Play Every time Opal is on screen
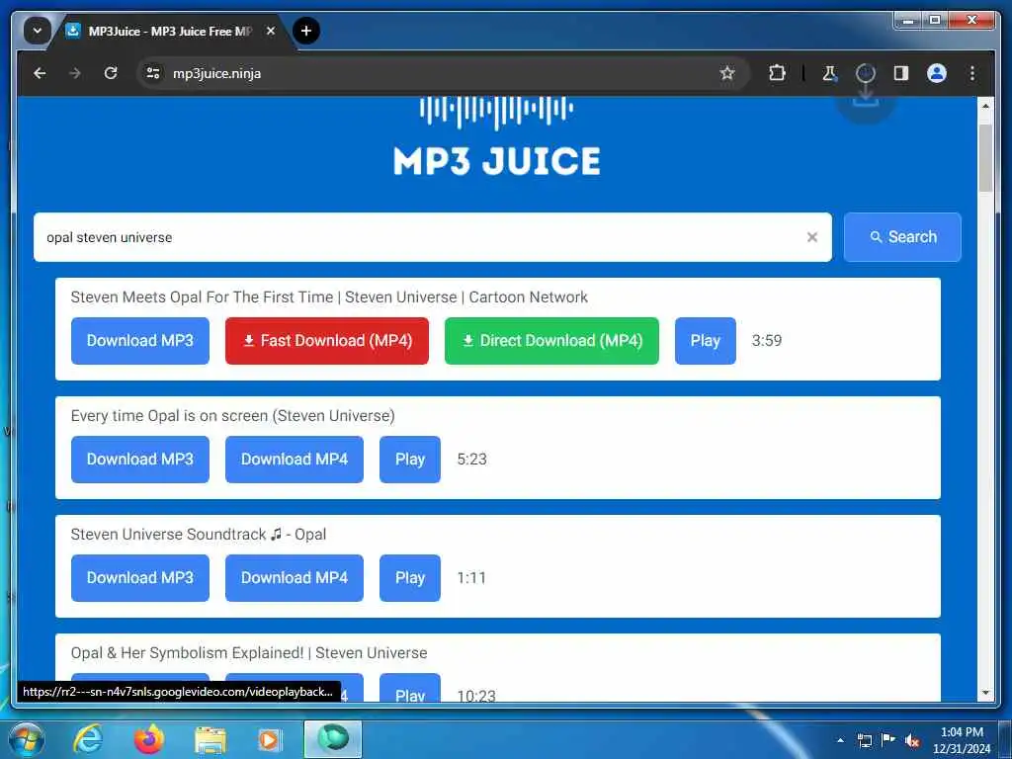The height and width of the screenshot is (759, 1012). (410, 460)
